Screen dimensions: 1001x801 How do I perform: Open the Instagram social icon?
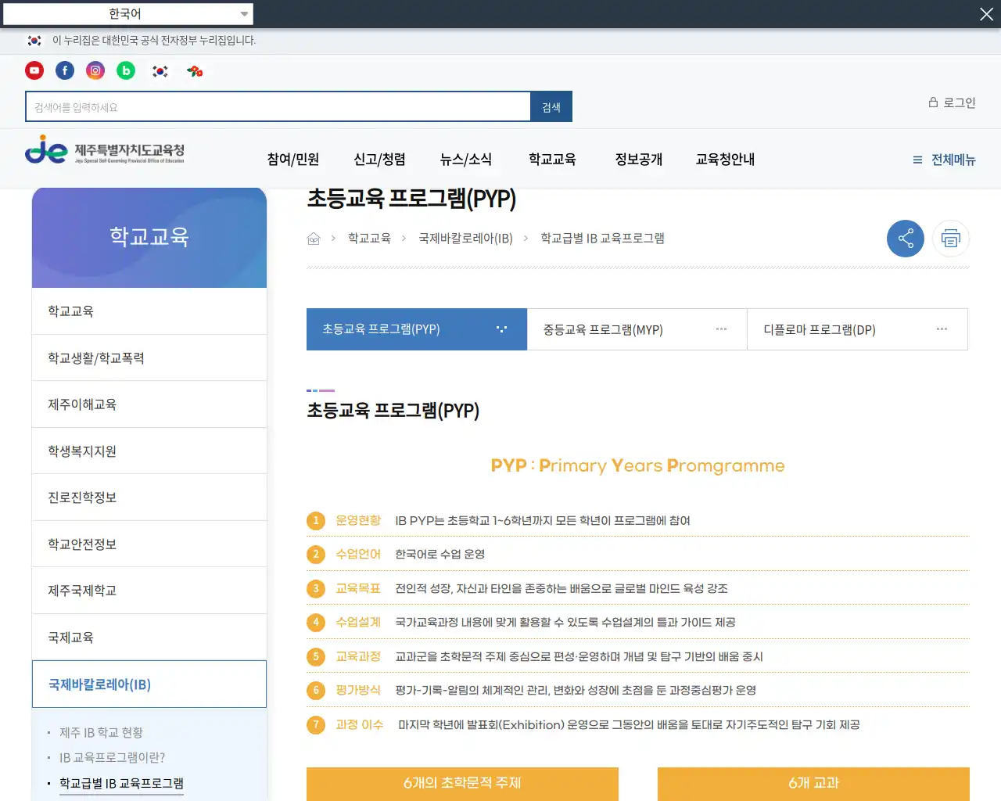coord(95,70)
